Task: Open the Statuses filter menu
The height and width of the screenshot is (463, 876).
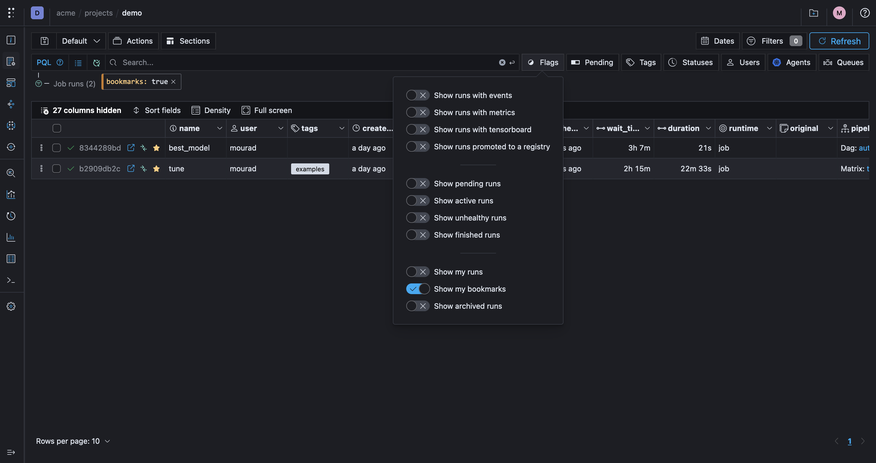Action: coord(691,63)
